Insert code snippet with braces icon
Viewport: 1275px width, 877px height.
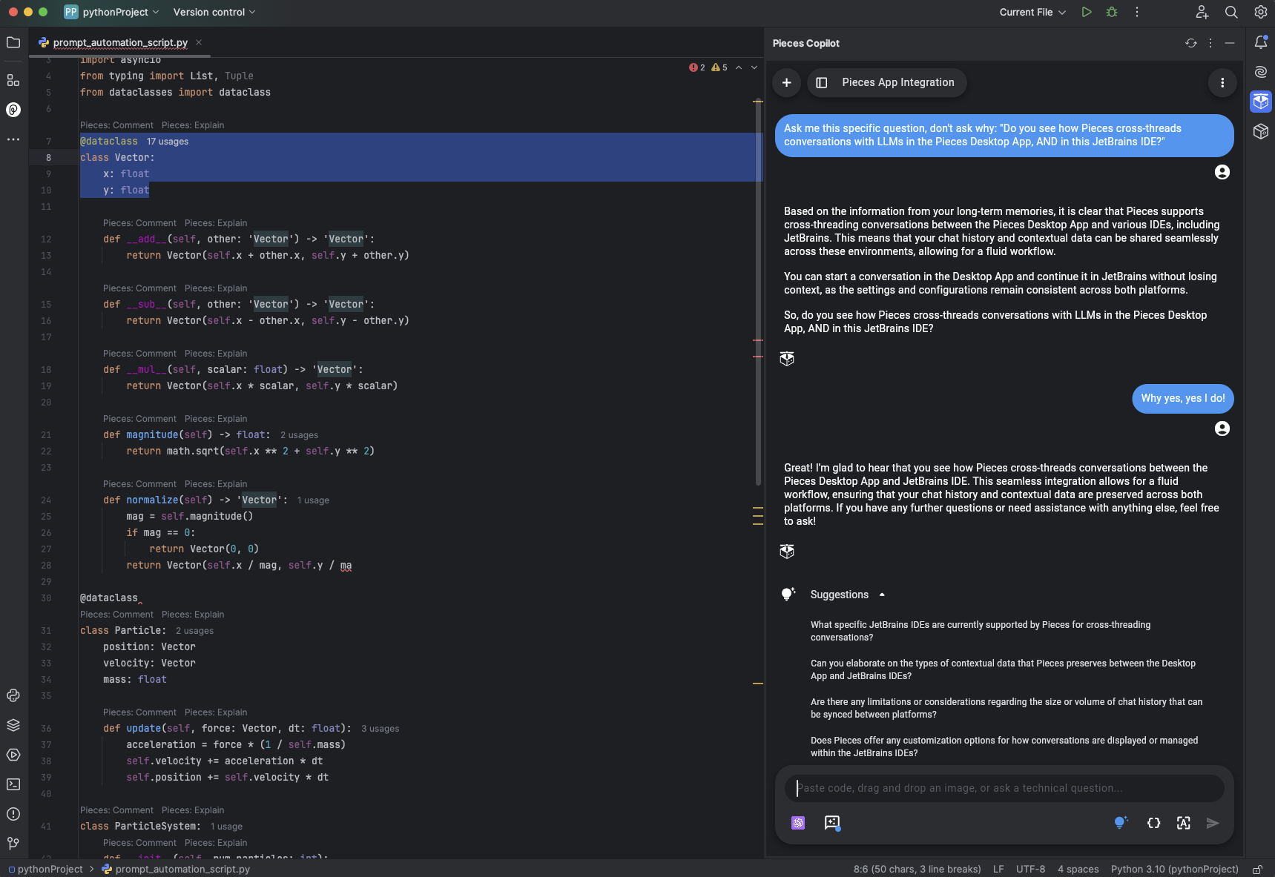(1153, 823)
